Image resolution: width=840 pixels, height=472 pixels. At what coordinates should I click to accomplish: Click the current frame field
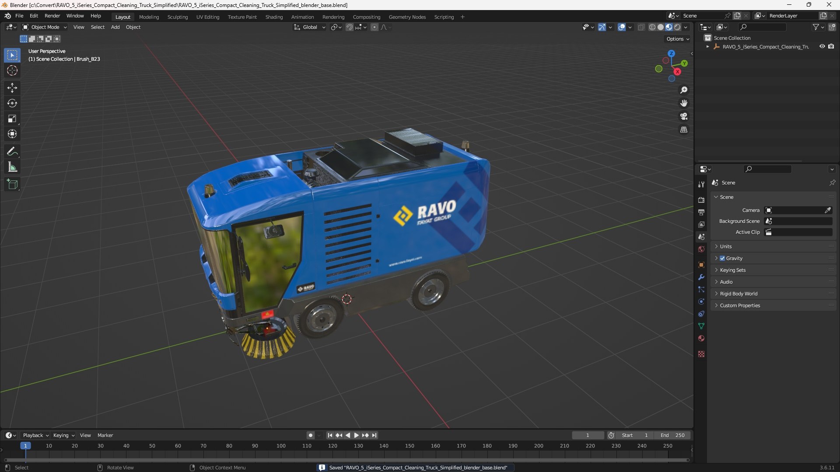pyautogui.click(x=588, y=435)
